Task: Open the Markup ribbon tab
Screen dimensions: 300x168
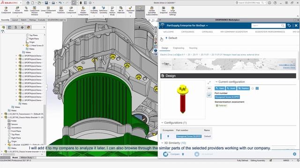Action: 32,20
